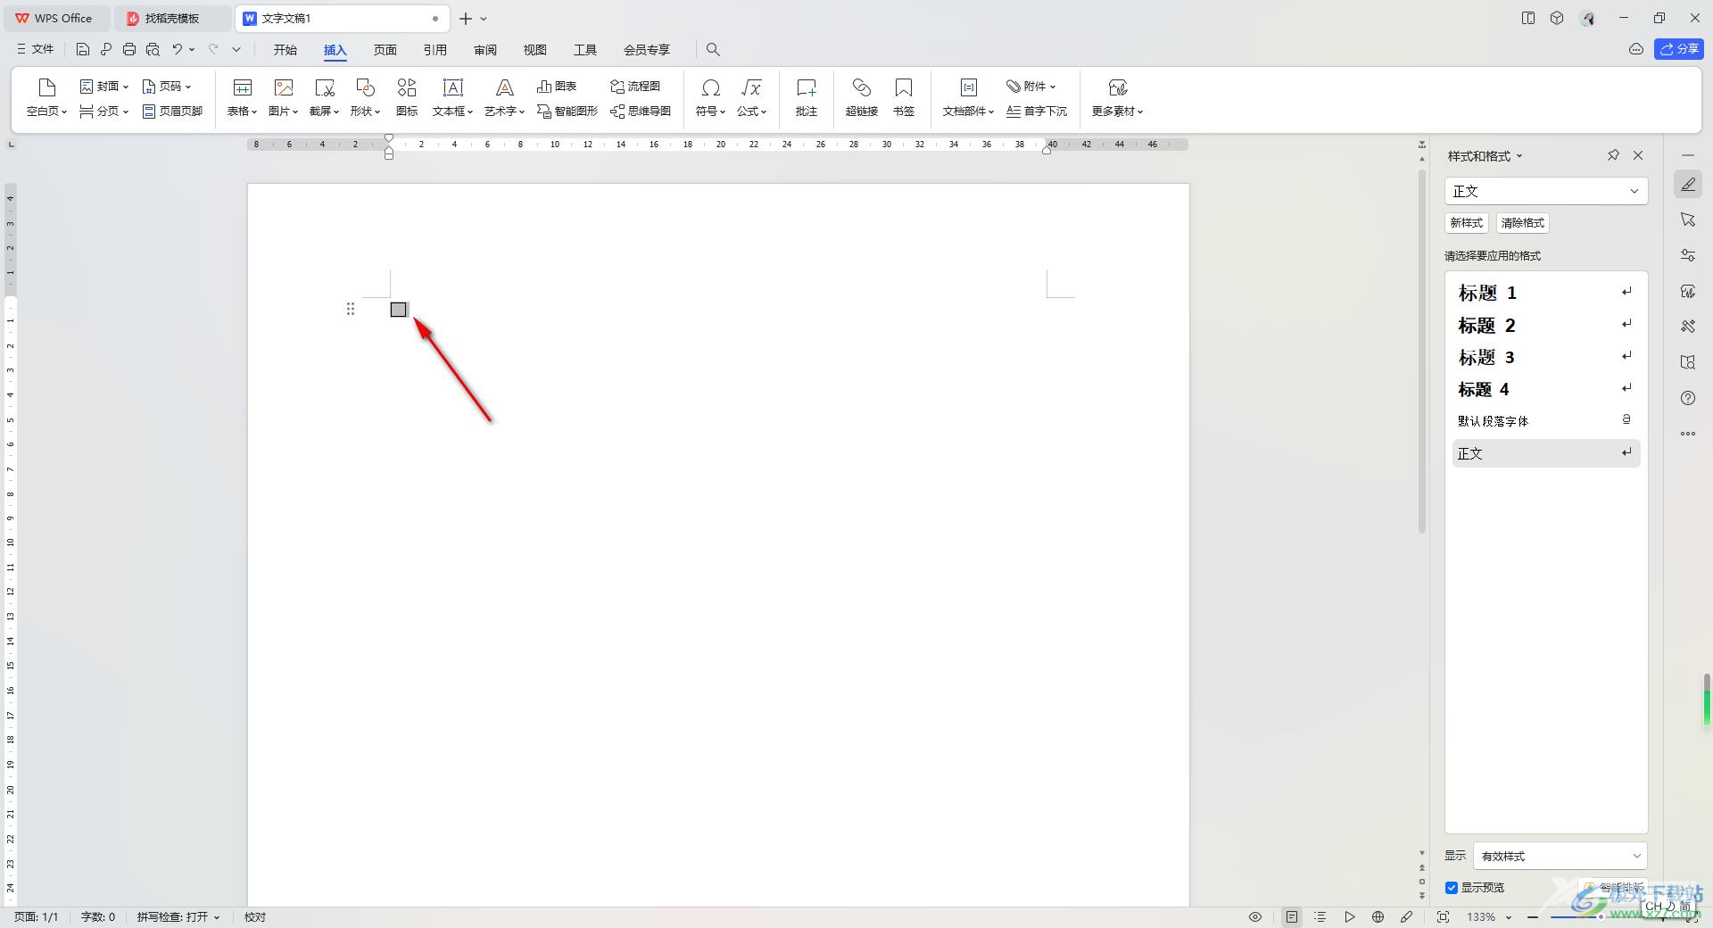Switch to the Page tab (页面)
Screen dimensions: 1713x928
point(385,50)
